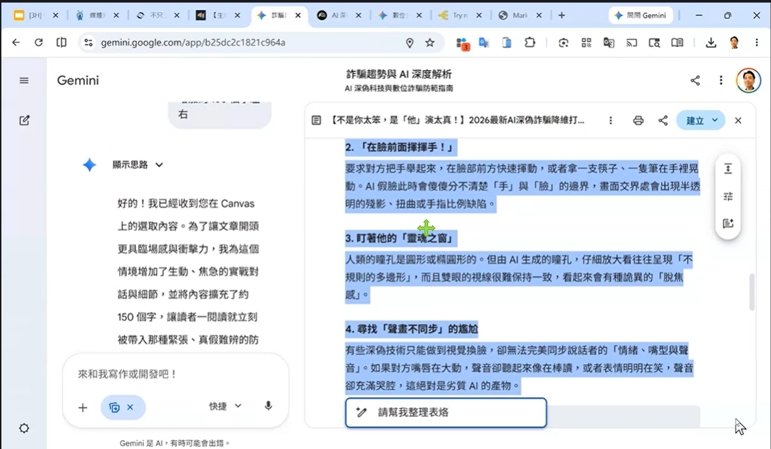771x449 pixels.
Task: Open the Google Translate extension icon
Action: coord(484,43)
